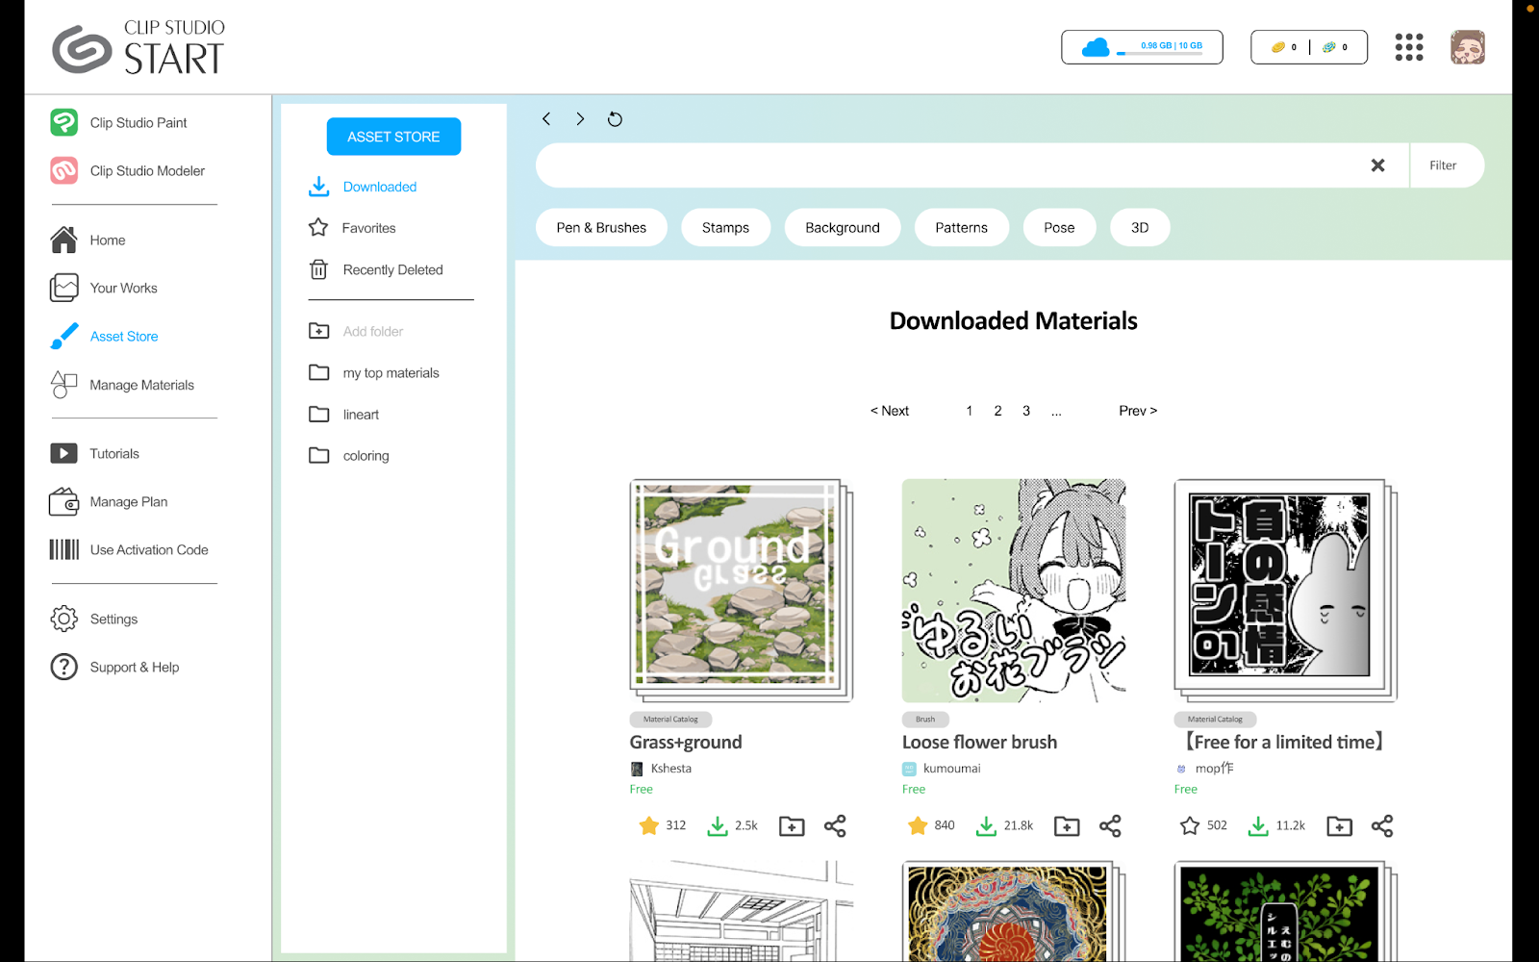
Task: Open the my top materials folder
Action: 374,372
